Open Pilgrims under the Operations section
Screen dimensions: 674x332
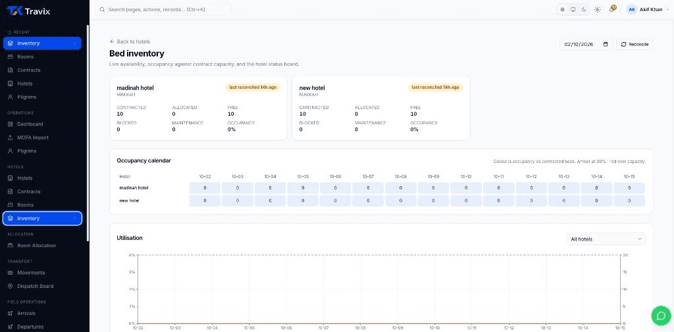(x=42, y=151)
